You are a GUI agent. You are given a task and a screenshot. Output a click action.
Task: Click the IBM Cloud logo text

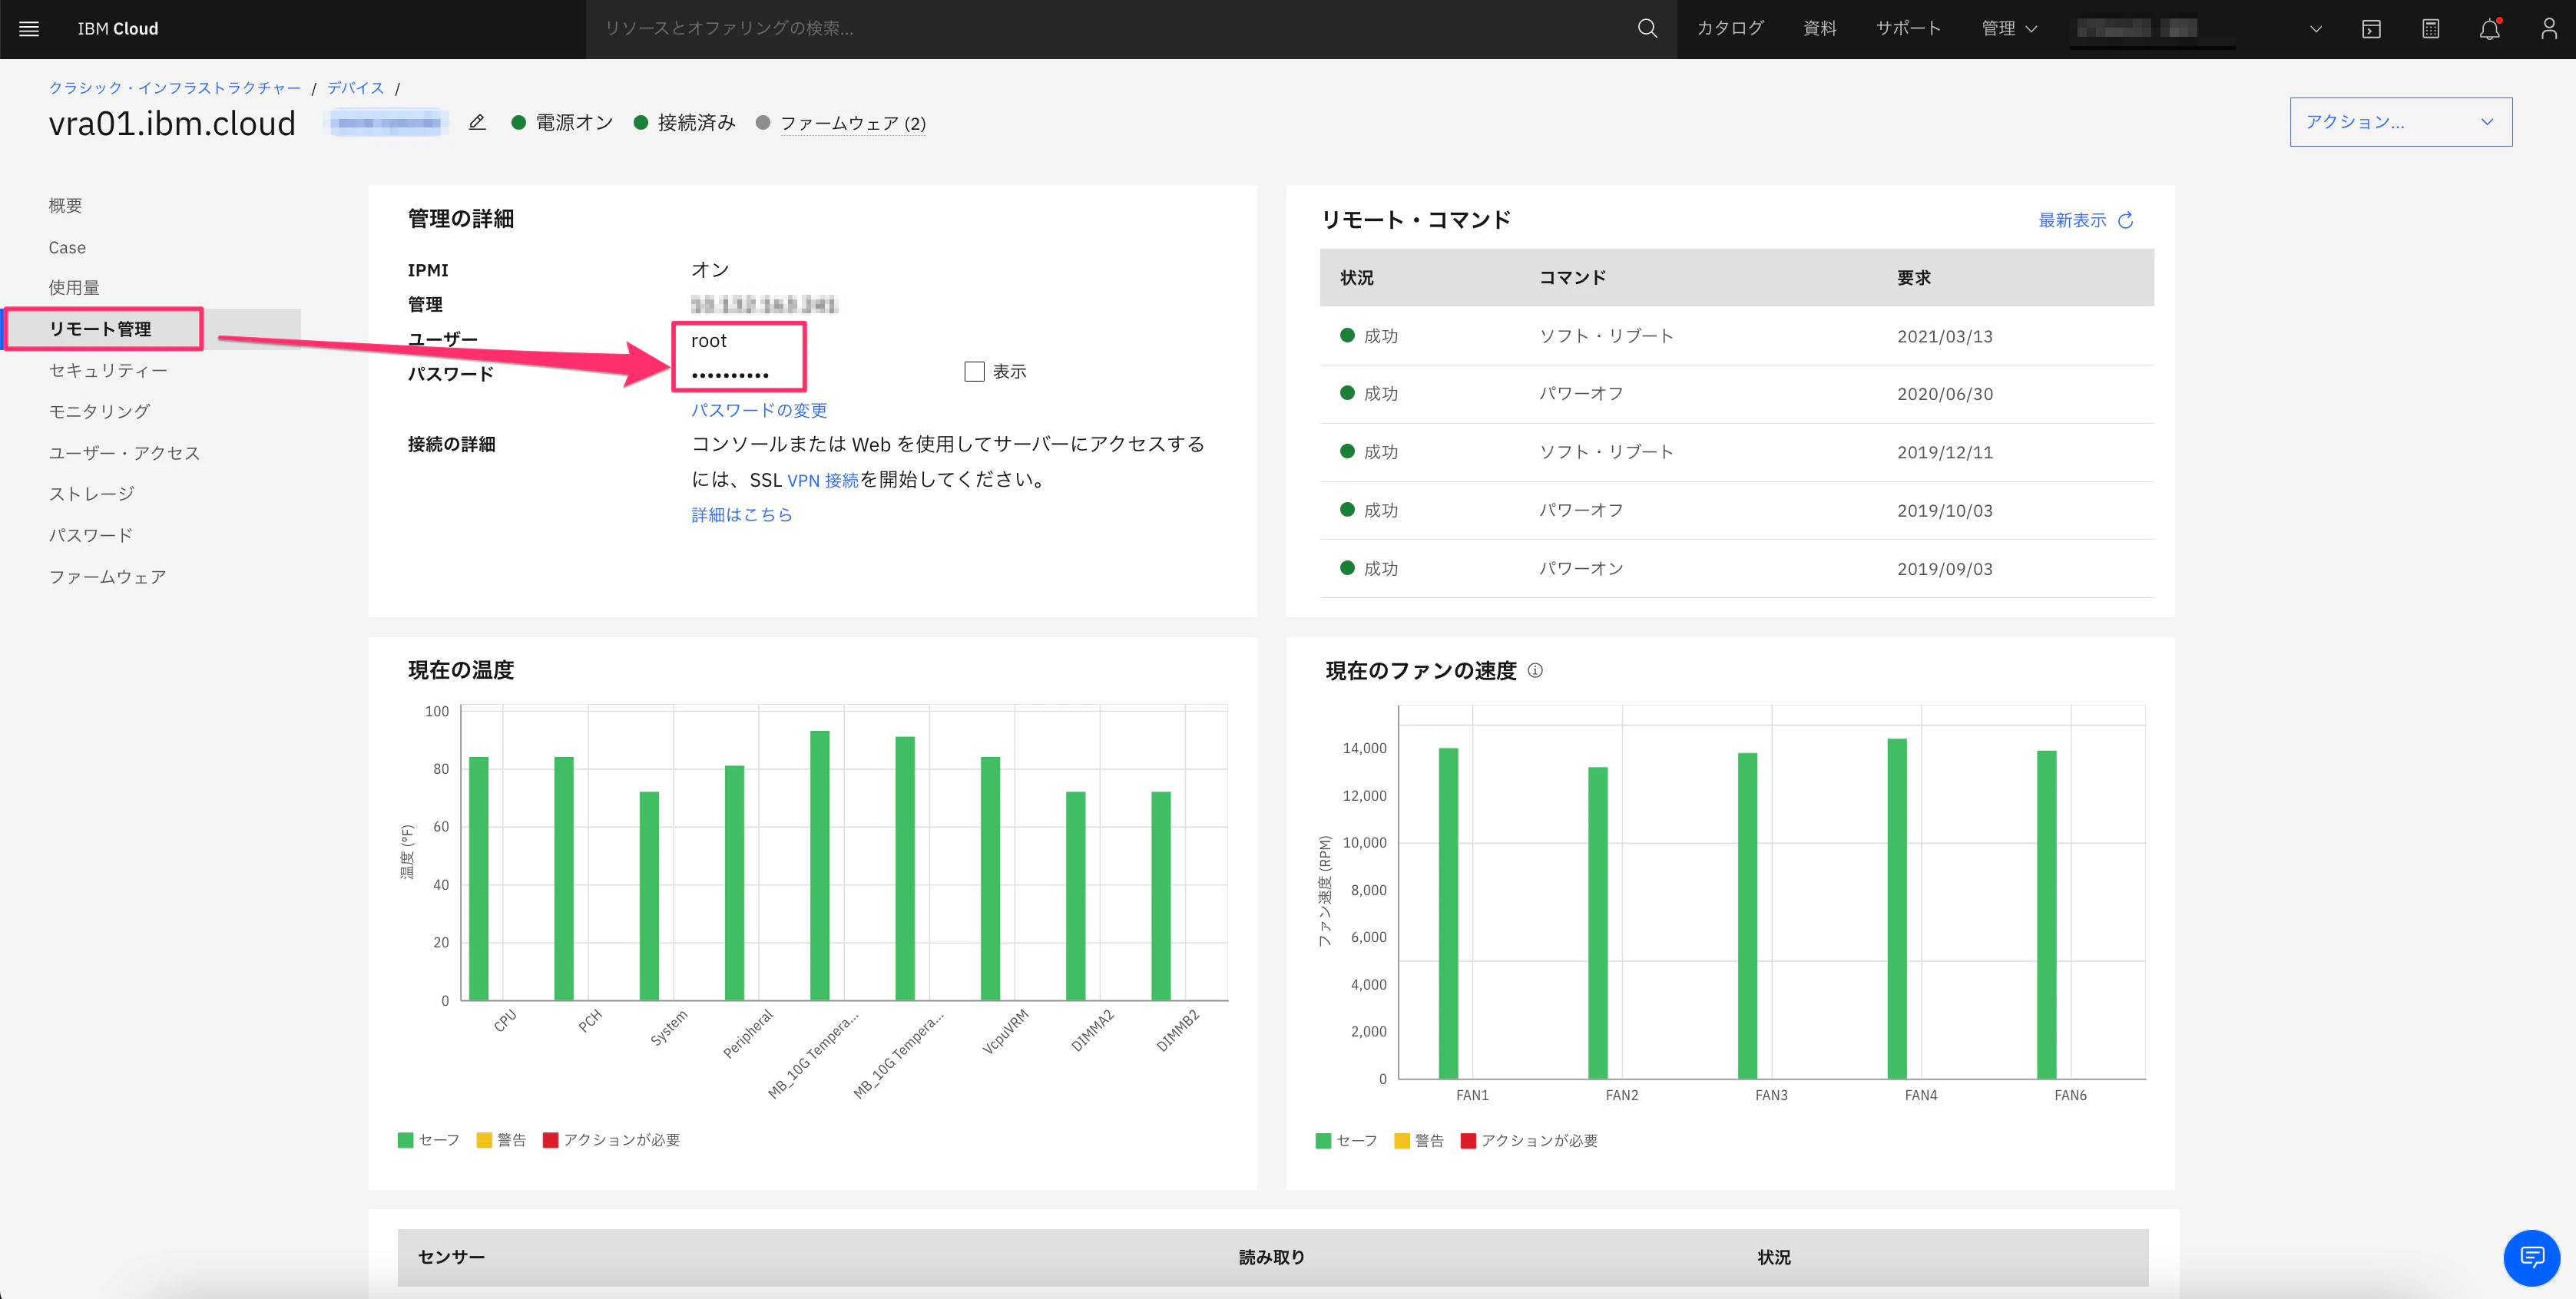pyautogui.click(x=118, y=29)
